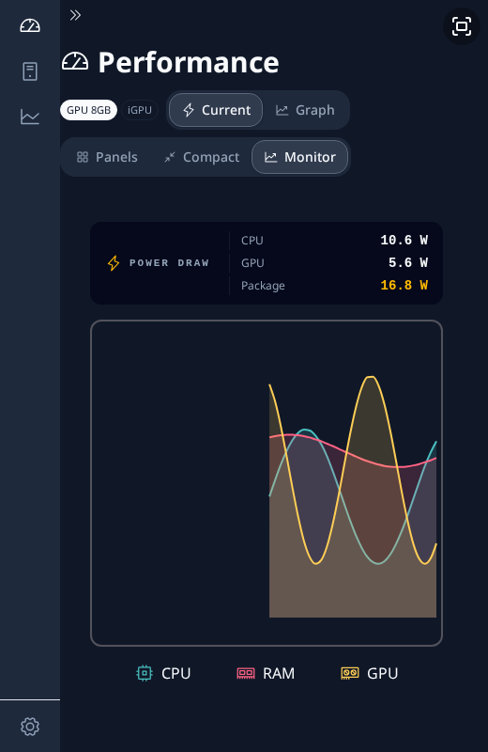Click the yellow Power Draw lightning icon
Image resolution: width=488 pixels, height=752 pixels.
coord(114,263)
